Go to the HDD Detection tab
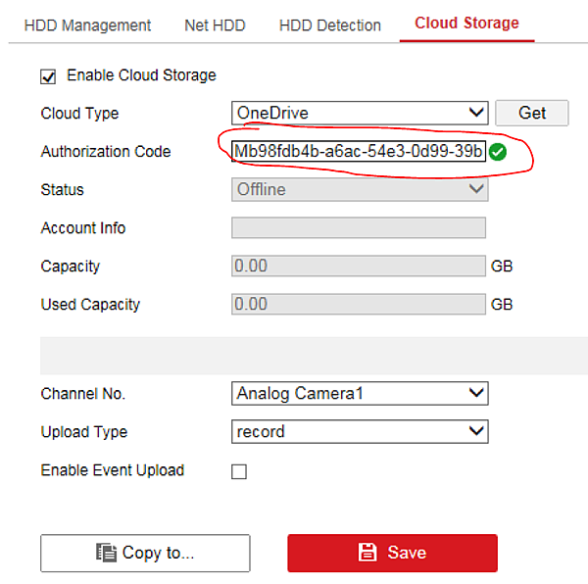This screenshot has width=588, height=584. tap(330, 25)
